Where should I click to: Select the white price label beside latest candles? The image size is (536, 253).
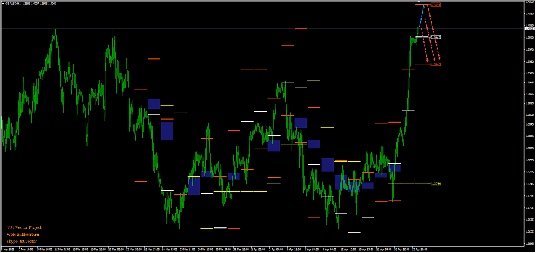tap(435, 36)
